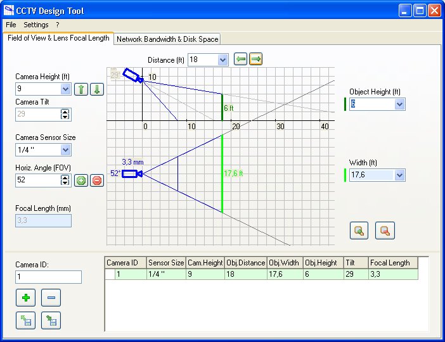This screenshot has height=342, width=445.
Task: Tick the checkbox in the camera 1 row
Action: coord(110,274)
